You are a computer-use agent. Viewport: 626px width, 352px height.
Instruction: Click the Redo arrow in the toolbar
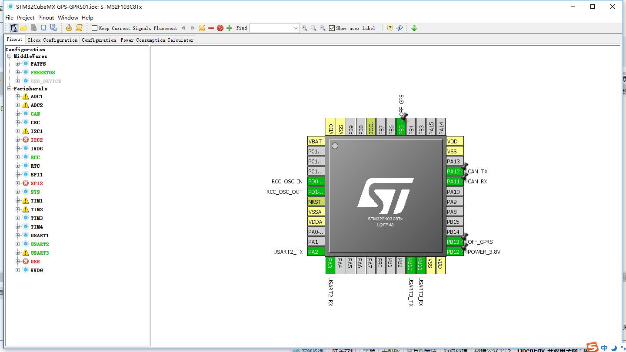coord(193,28)
